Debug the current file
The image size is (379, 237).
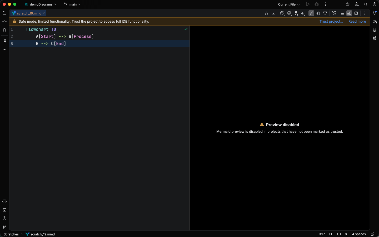click(x=317, y=4)
